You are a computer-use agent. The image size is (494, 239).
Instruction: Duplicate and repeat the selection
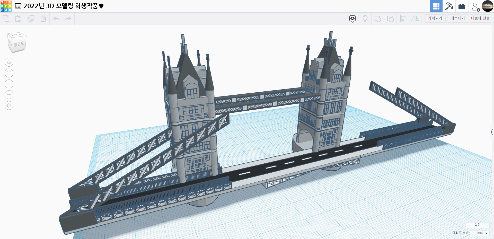[31, 19]
